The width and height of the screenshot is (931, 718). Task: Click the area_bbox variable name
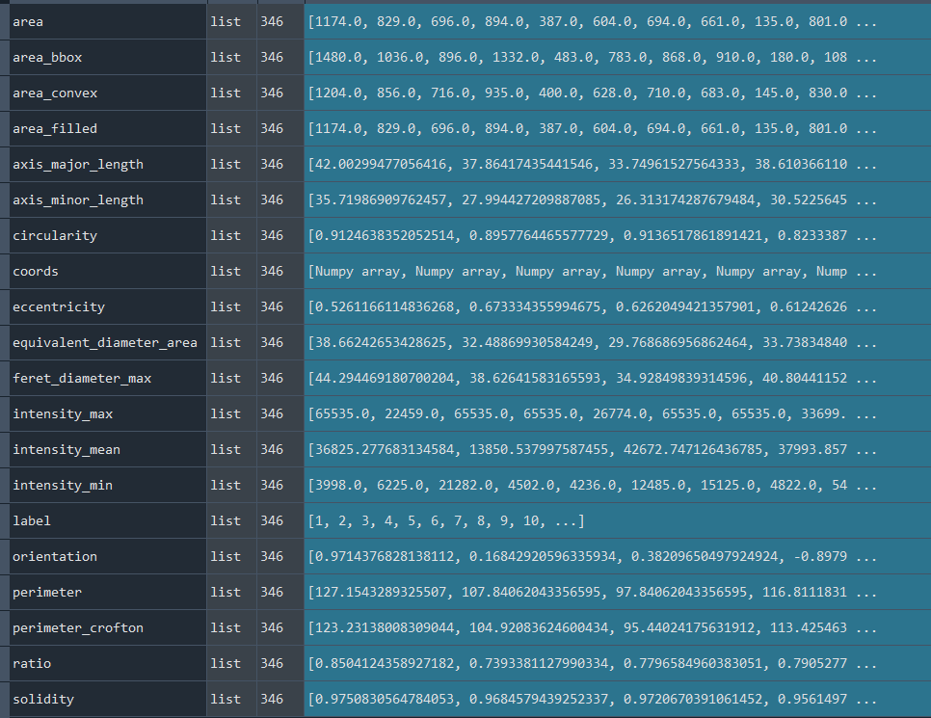point(47,57)
